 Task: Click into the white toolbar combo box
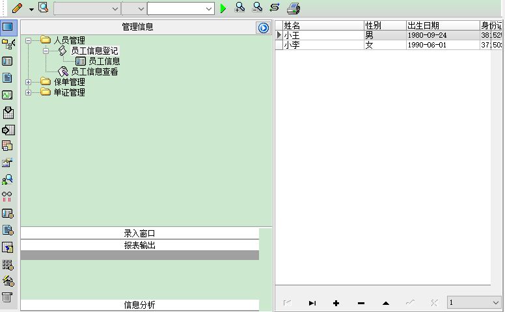tap(181, 8)
